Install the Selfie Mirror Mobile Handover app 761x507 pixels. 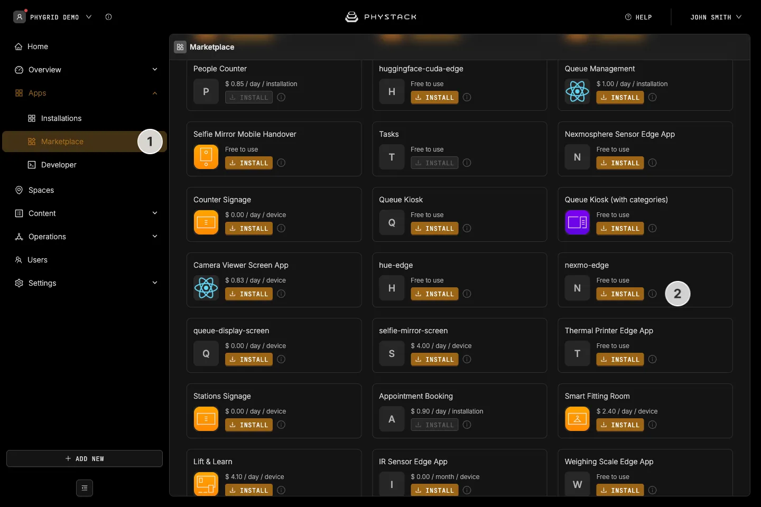[249, 163]
